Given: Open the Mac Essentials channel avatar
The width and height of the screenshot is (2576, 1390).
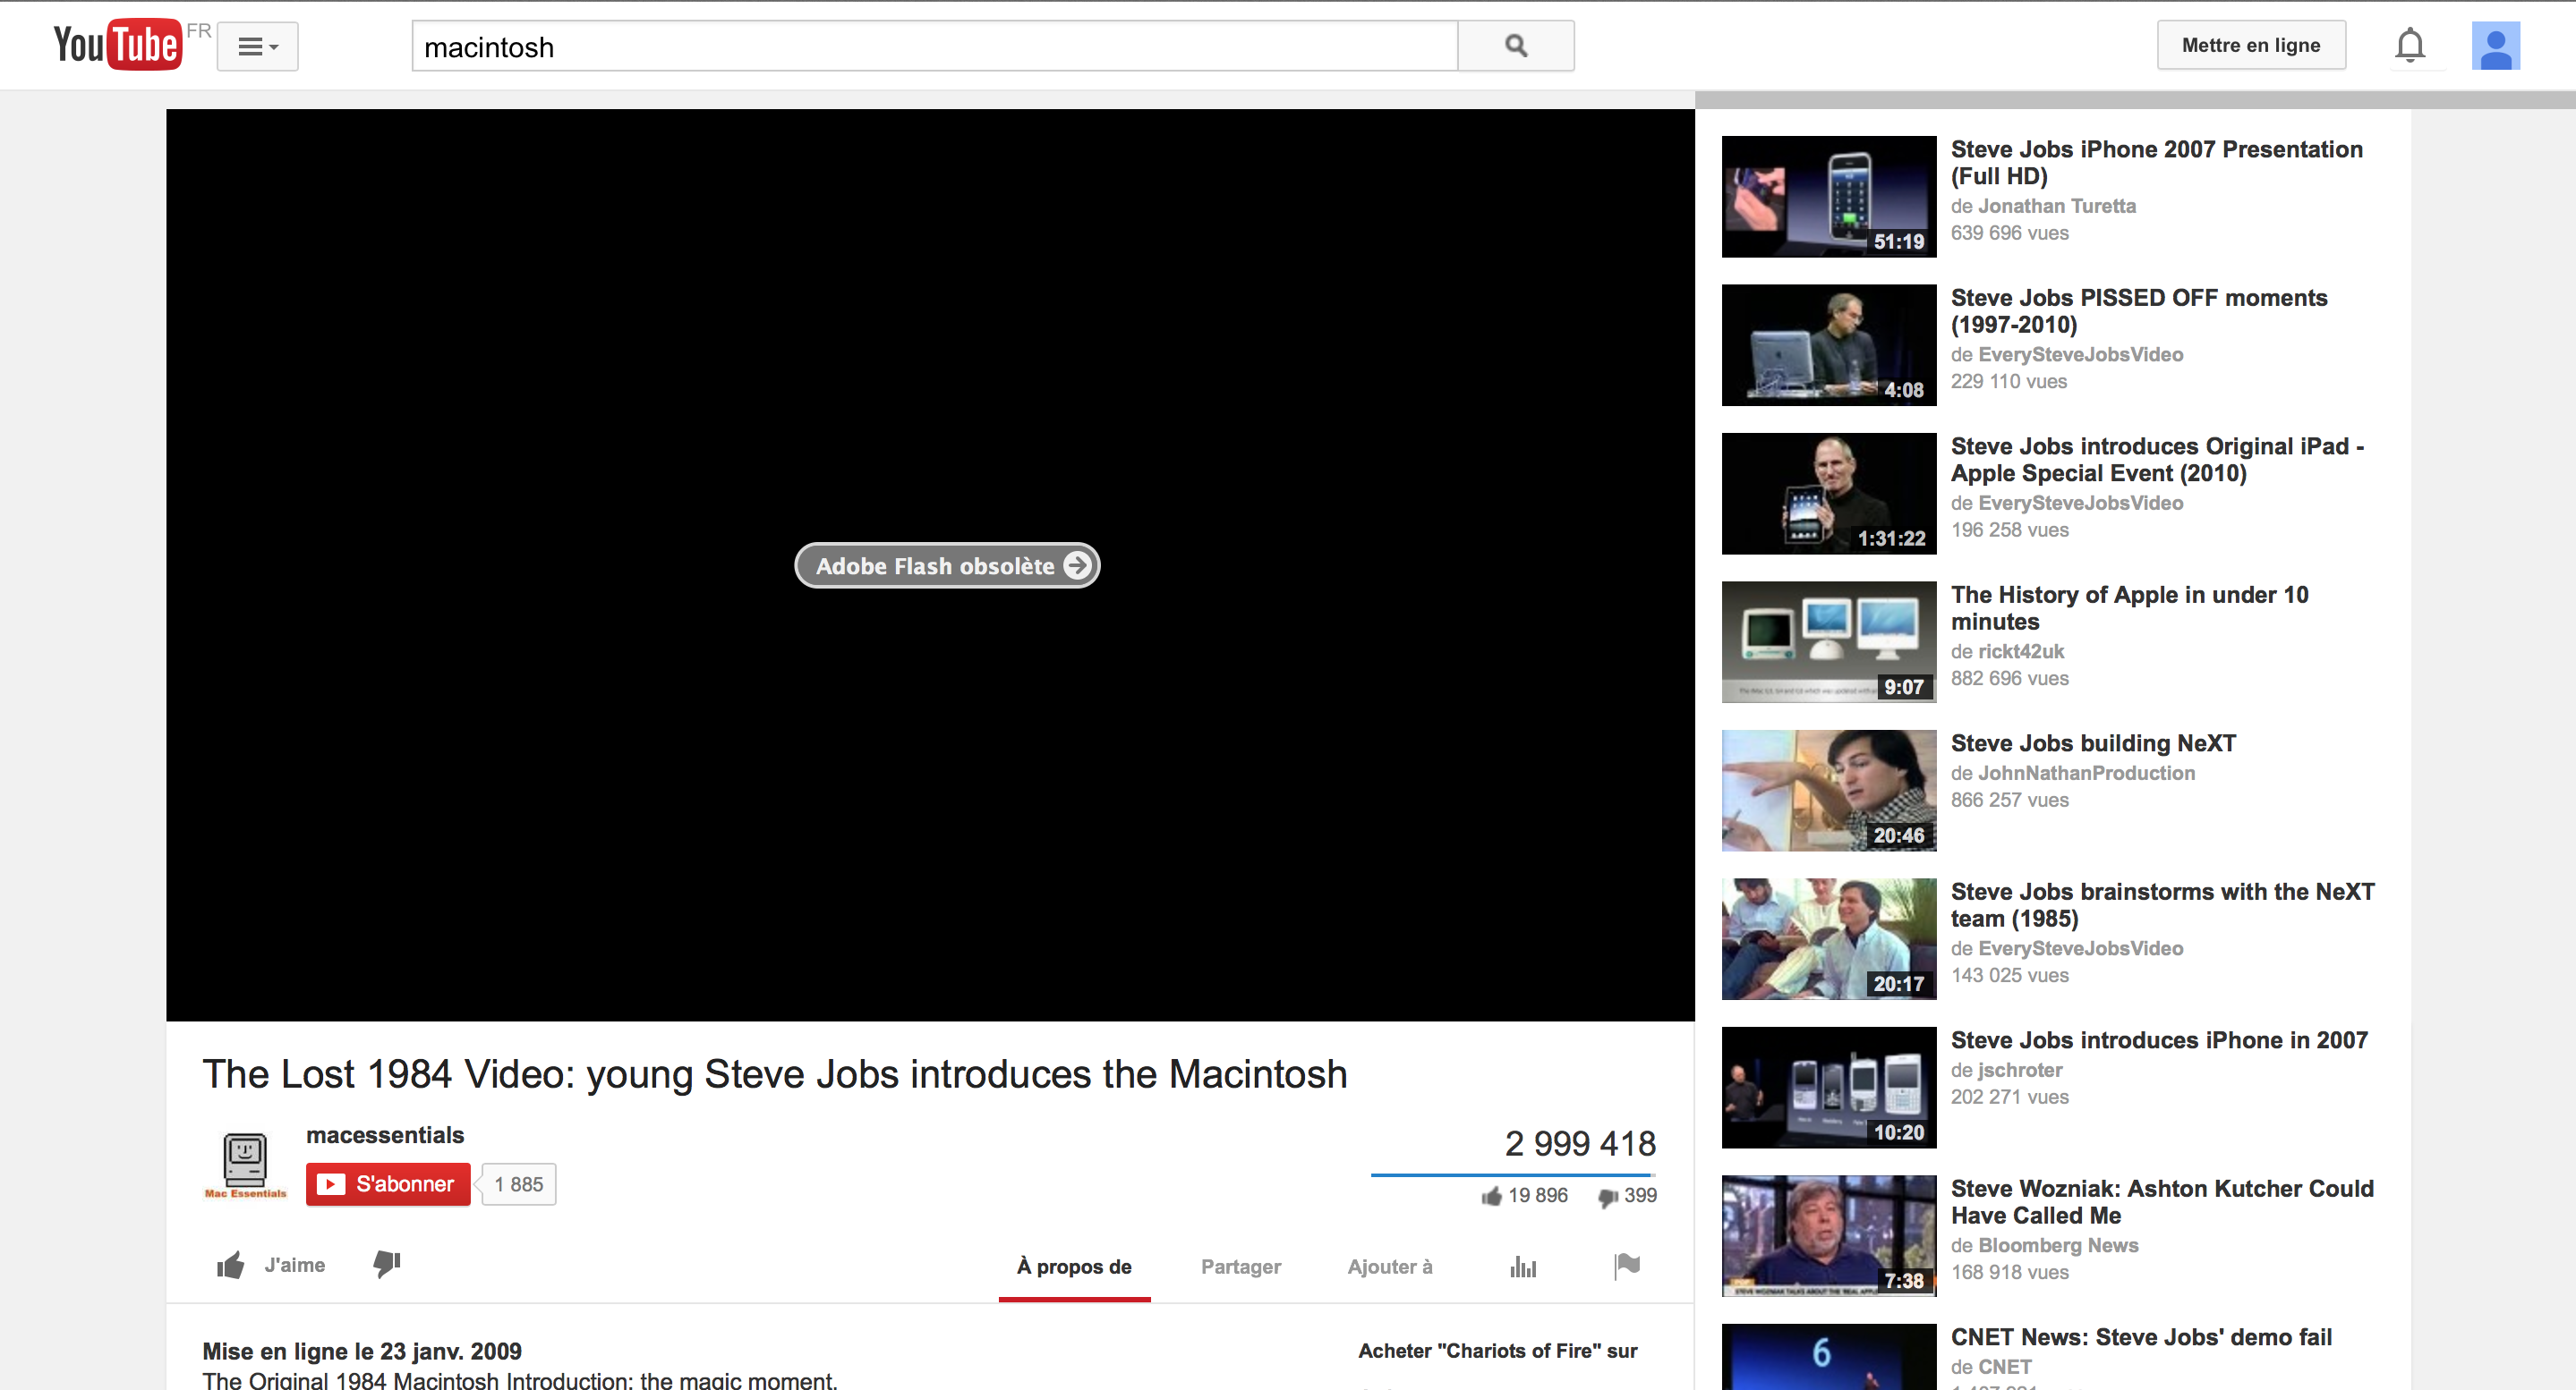Looking at the screenshot, I should click(245, 1165).
